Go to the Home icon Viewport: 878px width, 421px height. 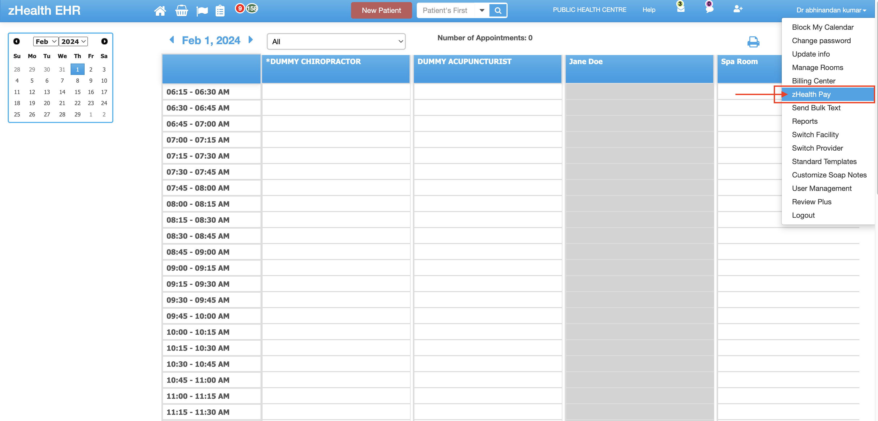pyautogui.click(x=160, y=11)
